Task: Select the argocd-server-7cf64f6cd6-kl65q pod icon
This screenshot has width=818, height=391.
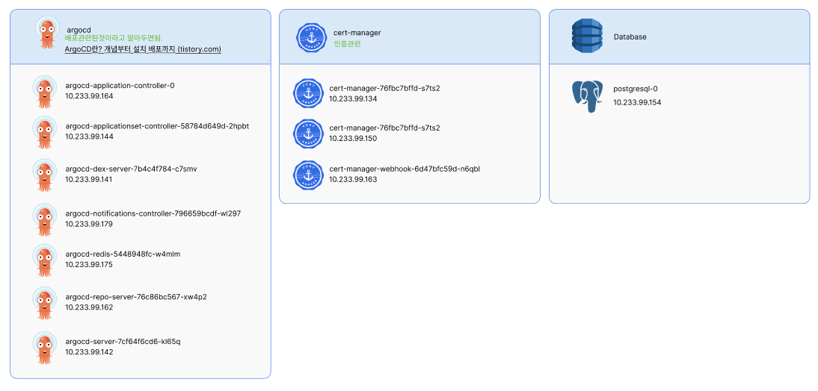Action: [44, 348]
